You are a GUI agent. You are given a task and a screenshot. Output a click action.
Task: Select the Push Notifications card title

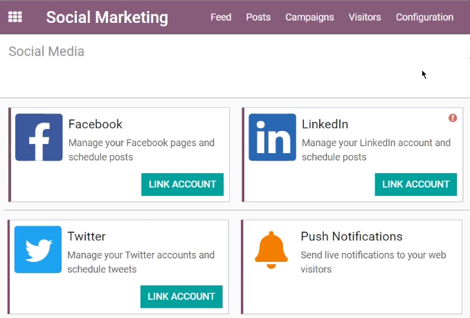point(352,236)
